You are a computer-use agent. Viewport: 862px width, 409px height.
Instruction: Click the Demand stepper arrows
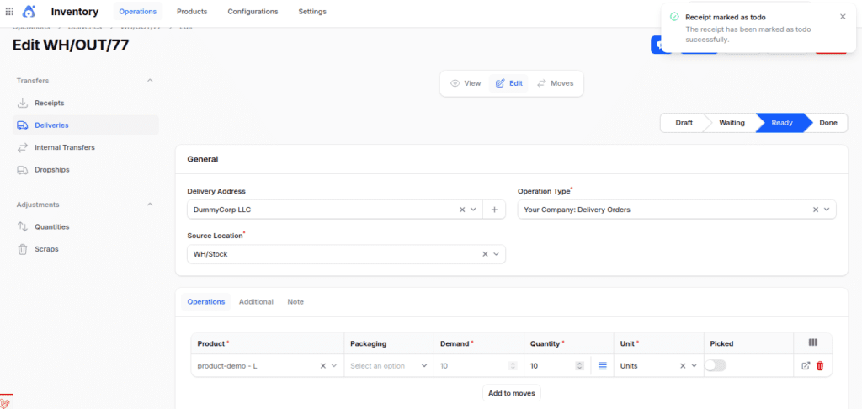(x=513, y=365)
